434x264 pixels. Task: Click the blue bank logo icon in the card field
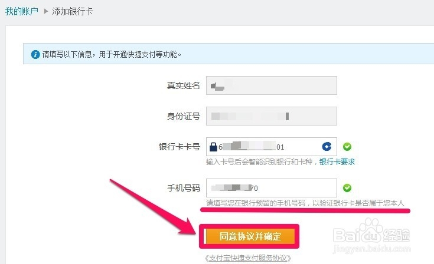pos(327,146)
